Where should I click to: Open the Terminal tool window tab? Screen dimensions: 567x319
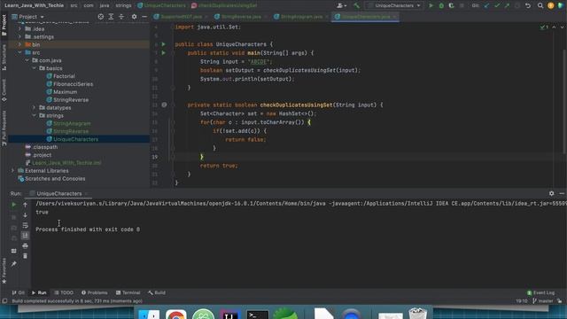128,292
